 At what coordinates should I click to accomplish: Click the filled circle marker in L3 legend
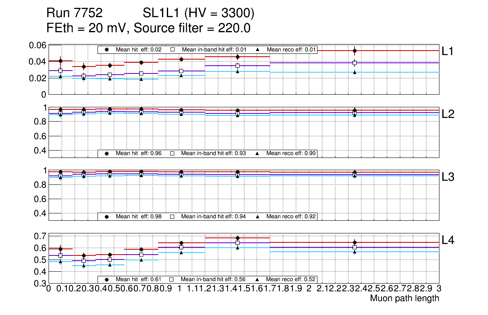click(x=106, y=216)
